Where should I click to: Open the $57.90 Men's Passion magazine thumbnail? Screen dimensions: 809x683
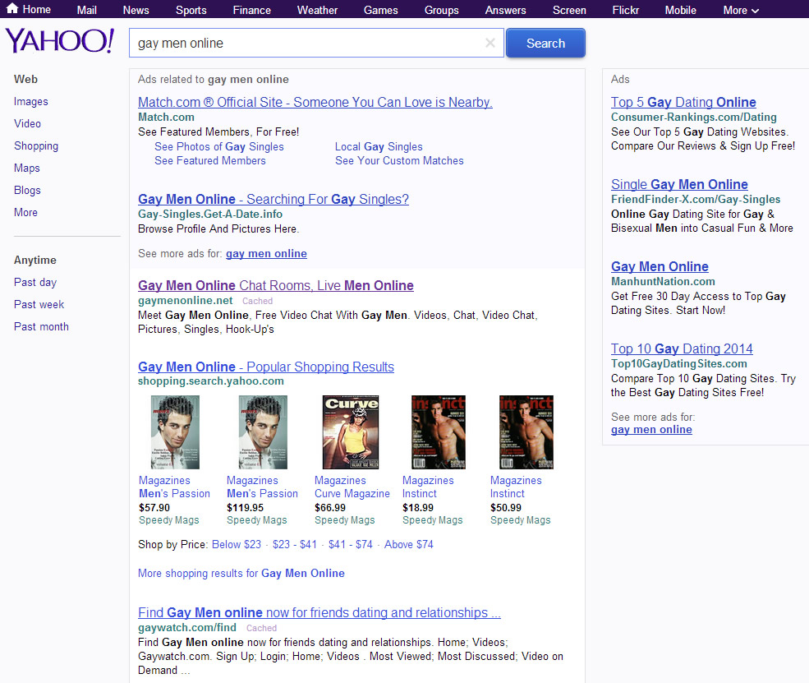175,432
